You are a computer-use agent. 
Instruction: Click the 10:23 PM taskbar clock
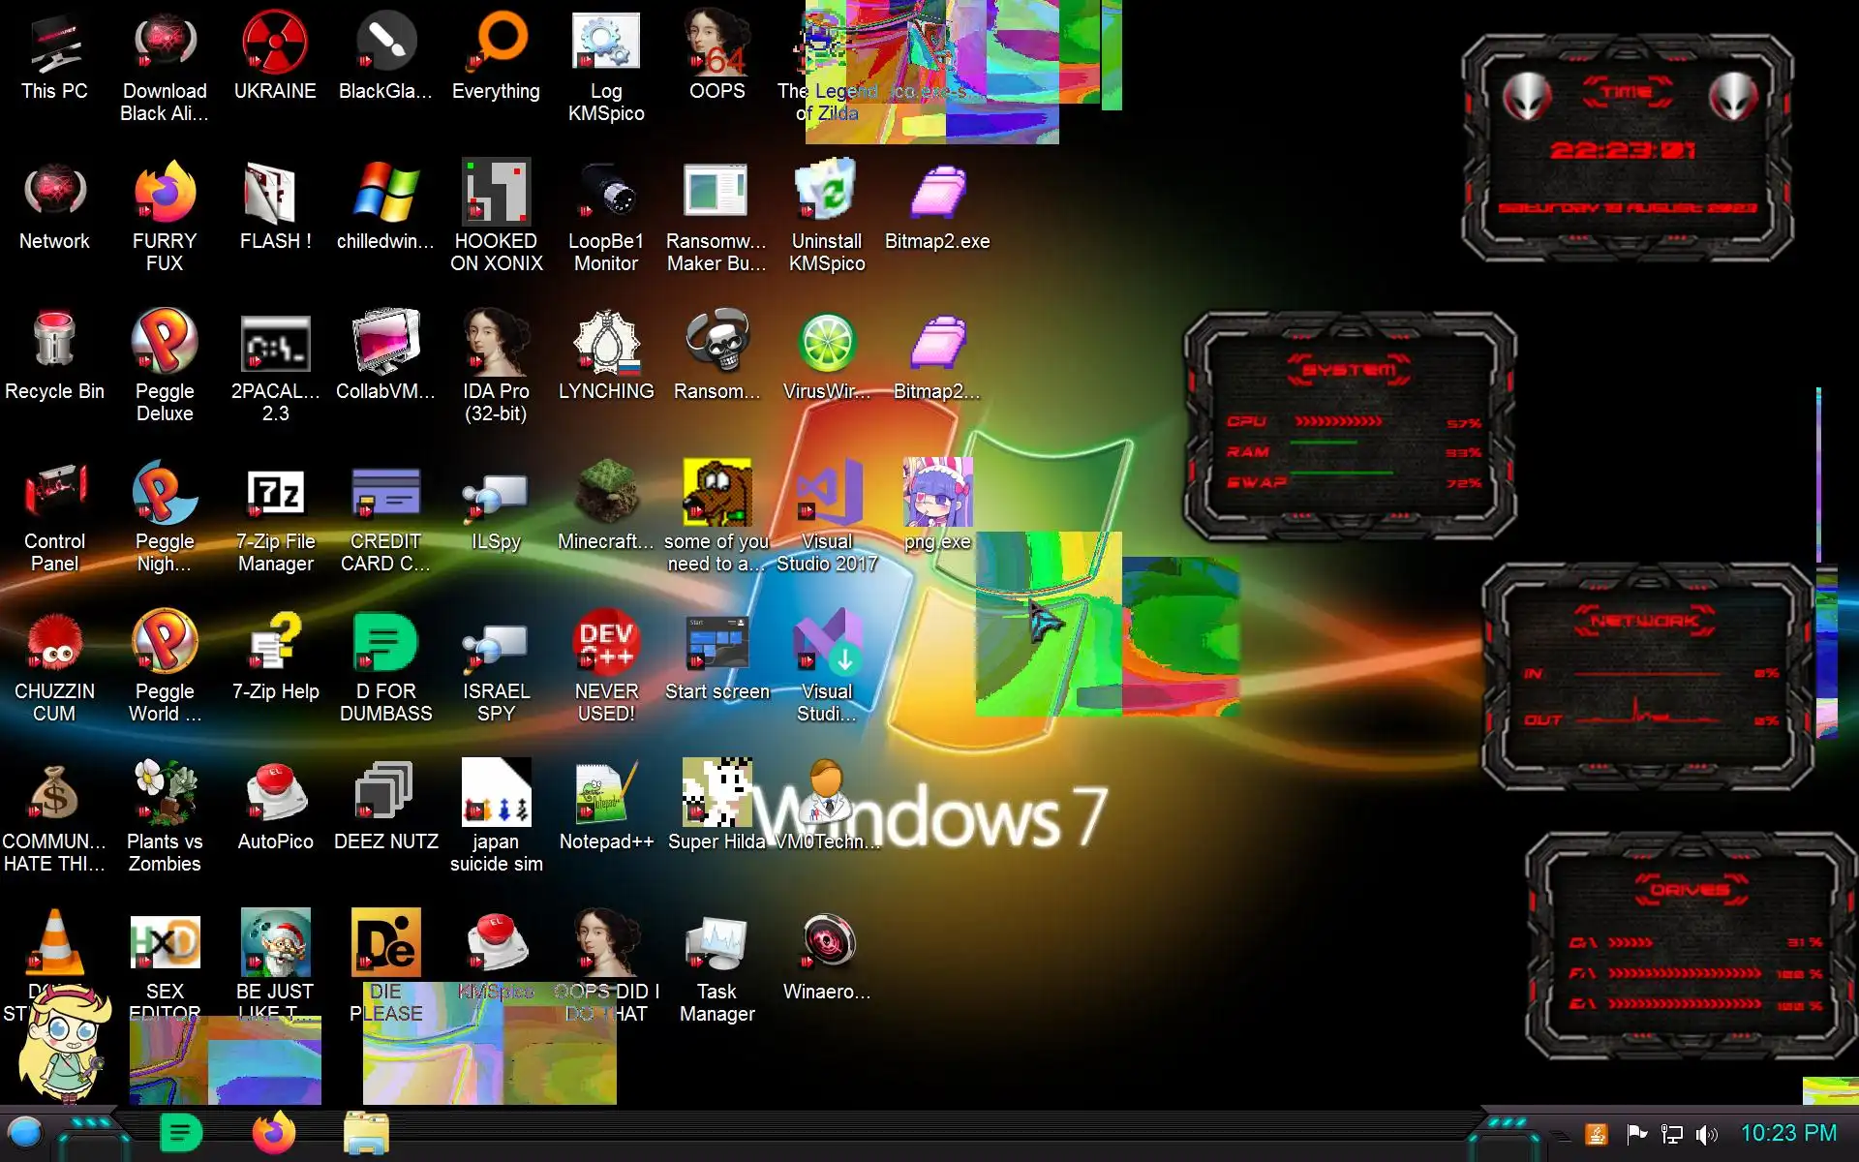coord(1788,1134)
